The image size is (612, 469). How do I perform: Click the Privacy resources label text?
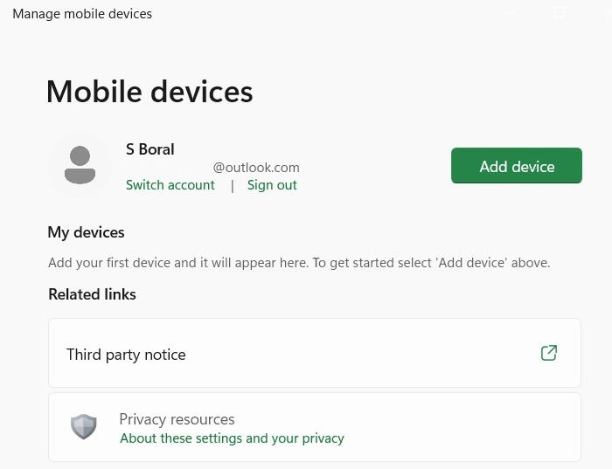(x=177, y=419)
